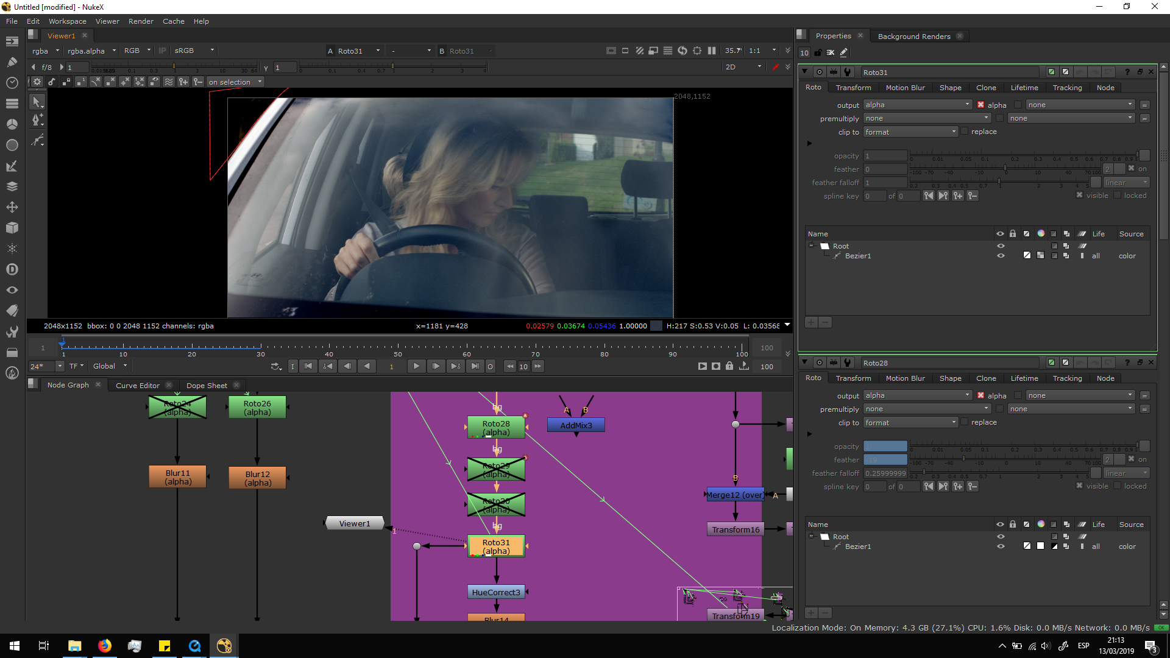The height and width of the screenshot is (658, 1170).
Task: Click the feather falloff field in Roto28
Action: [885, 473]
